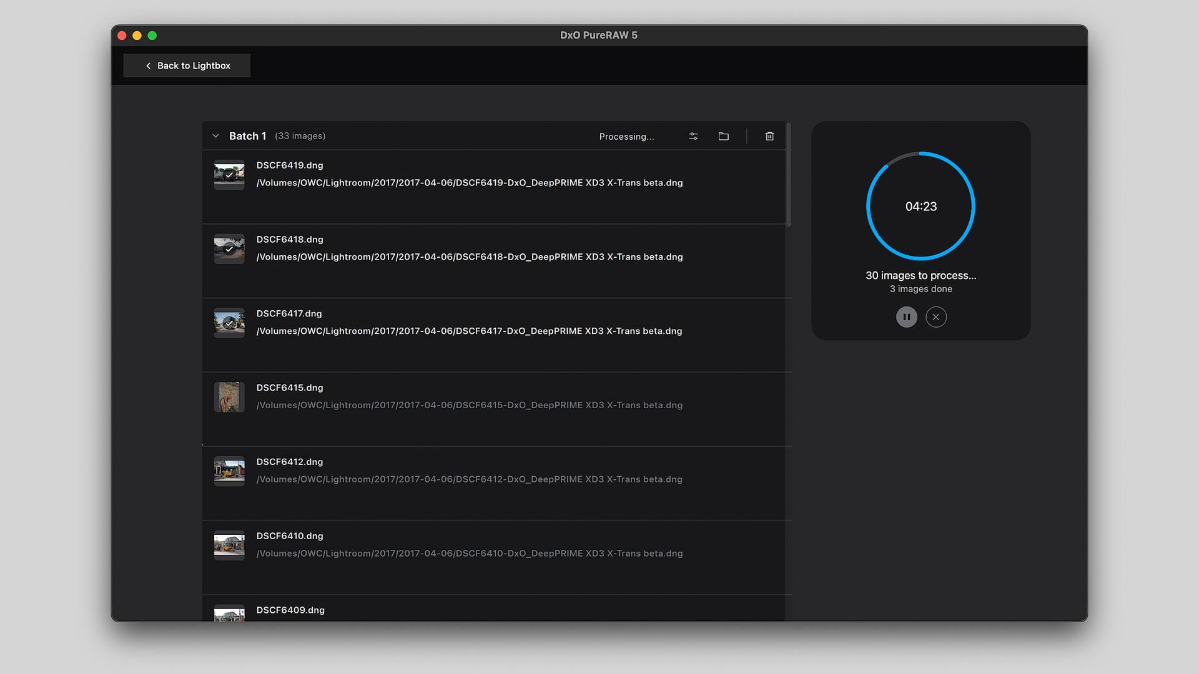Image resolution: width=1199 pixels, height=674 pixels.
Task: Select DSCF6409.dng thumbnail
Action: point(229,613)
